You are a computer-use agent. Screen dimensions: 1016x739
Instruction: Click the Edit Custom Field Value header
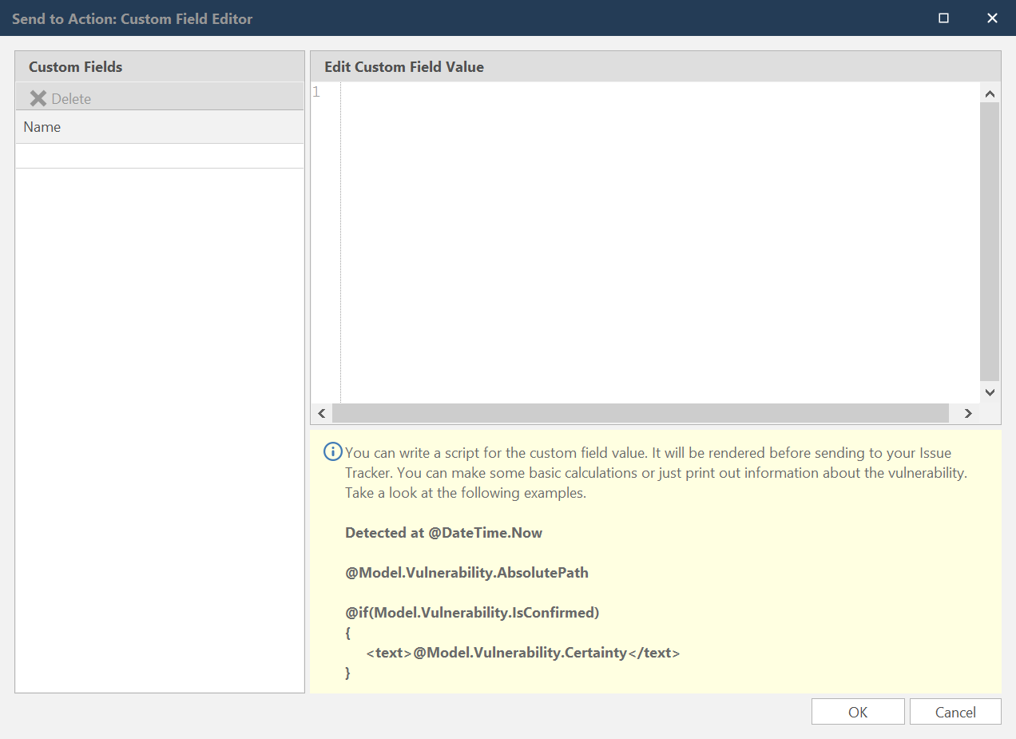(655, 67)
